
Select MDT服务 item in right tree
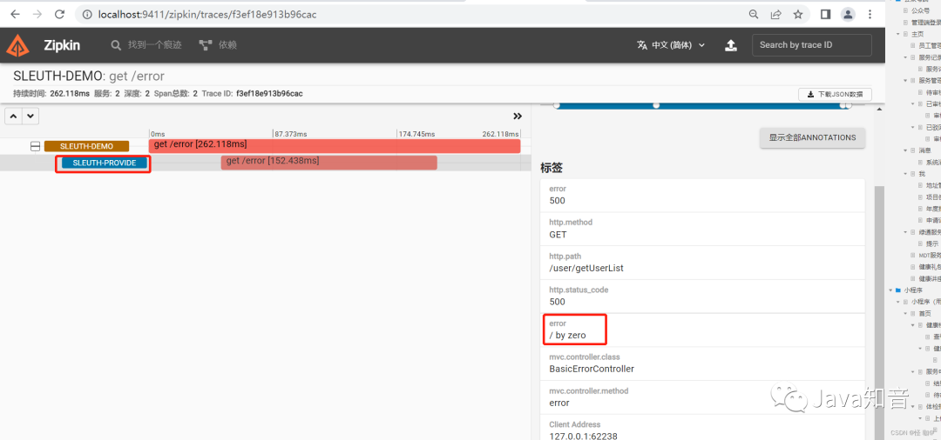[x=929, y=255]
